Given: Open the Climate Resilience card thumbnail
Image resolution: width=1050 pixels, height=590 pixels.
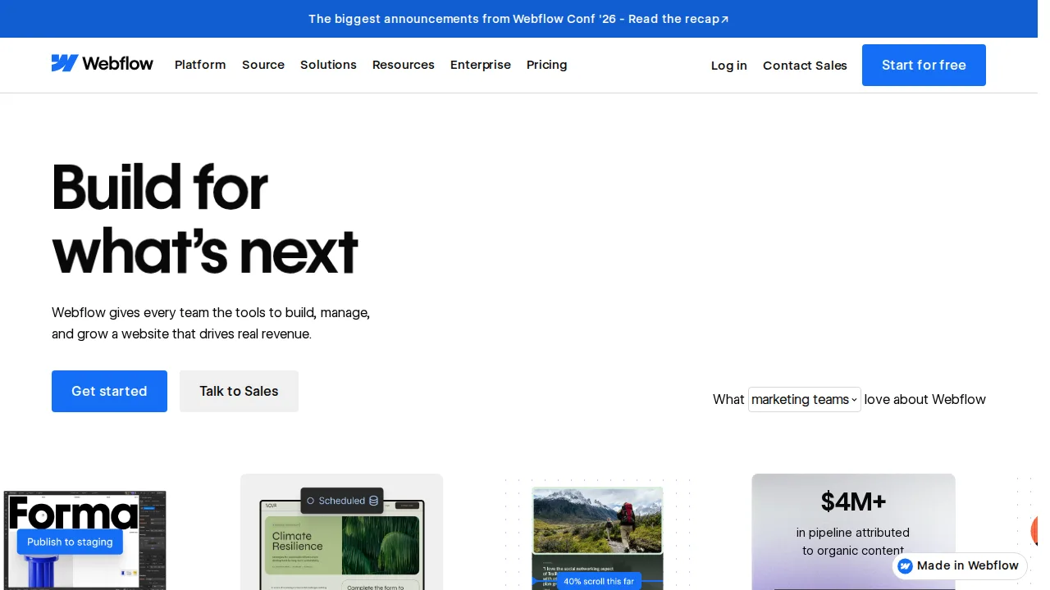Looking at the screenshot, I should point(341,532).
